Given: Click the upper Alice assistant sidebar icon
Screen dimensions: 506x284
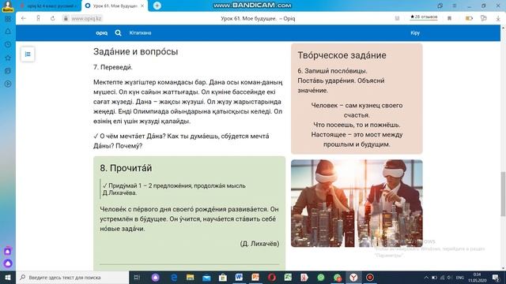Looking at the screenshot, I should pos(8,251).
